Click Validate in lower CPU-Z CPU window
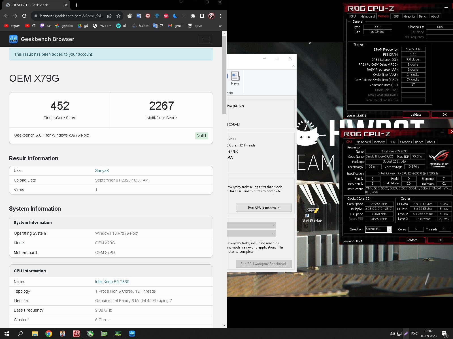This screenshot has width=453, height=339. (412, 240)
